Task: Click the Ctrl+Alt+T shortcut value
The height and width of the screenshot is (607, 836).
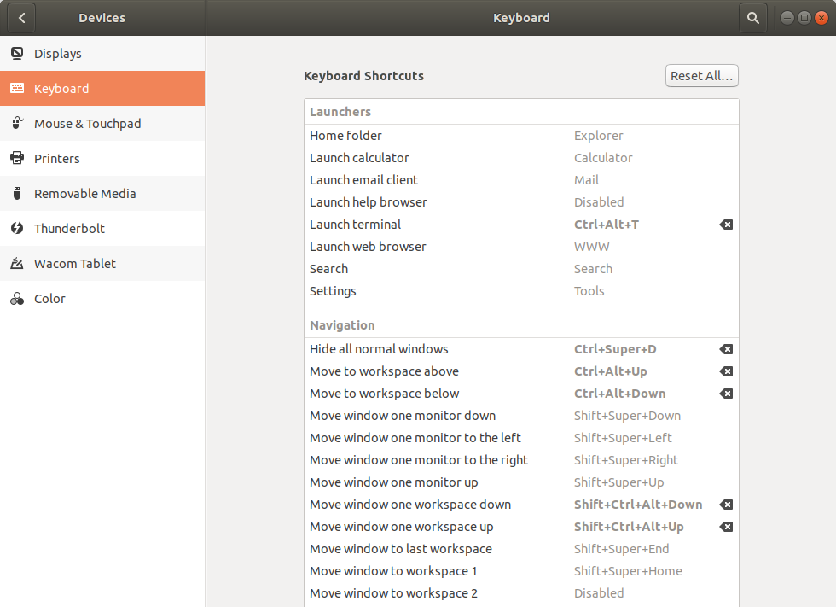Action: click(607, 225)
